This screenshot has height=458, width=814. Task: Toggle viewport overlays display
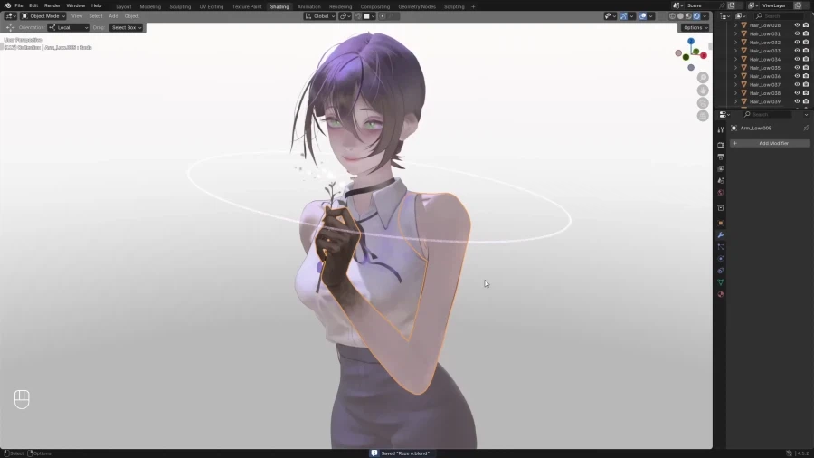pyautogui.click(x=643, y=16)
